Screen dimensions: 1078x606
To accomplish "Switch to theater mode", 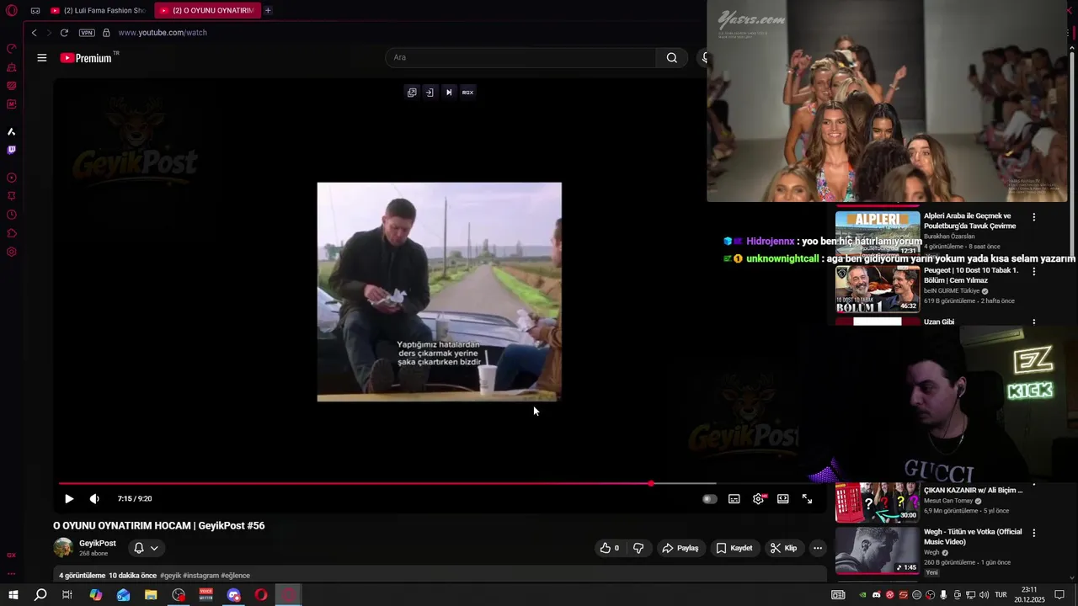I will coord(783,499).
